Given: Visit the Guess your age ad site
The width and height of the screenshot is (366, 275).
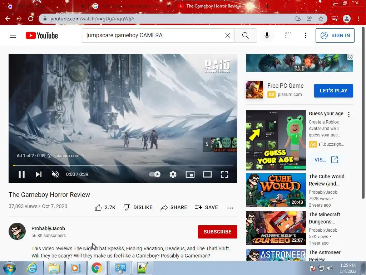Looking at the screenshot, I should pos(326,160).
